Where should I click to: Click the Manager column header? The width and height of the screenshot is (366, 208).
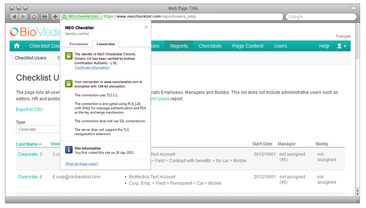[x=287, y=144]
